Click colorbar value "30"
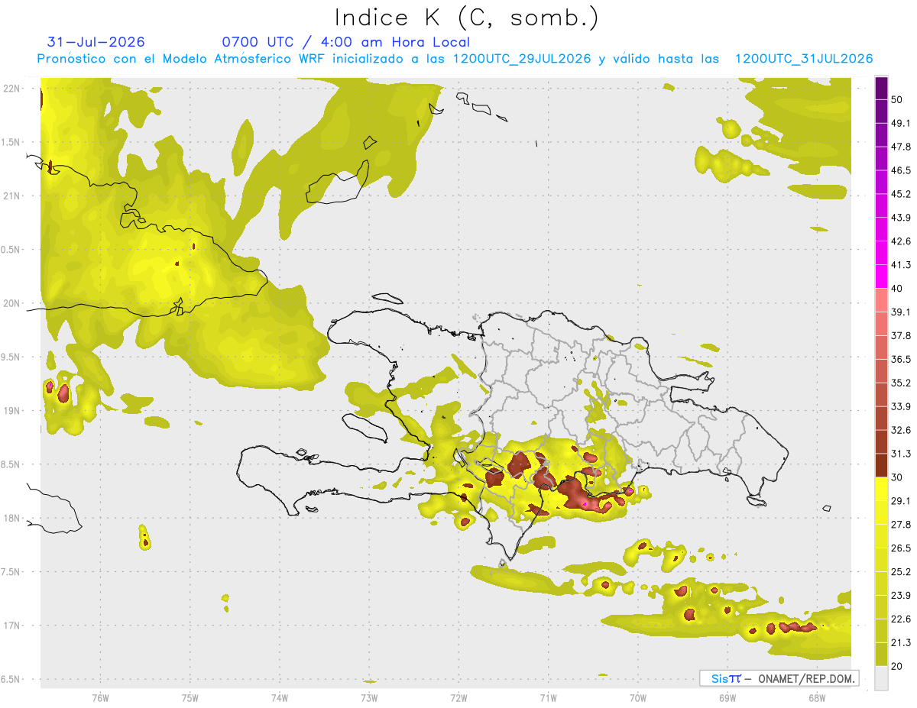 click(x=898, y=477)
